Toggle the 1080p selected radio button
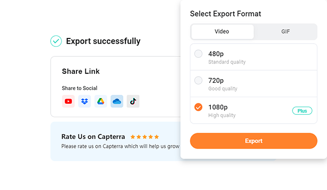Image resolution: width=327 pixels, height=190 pixels. [198, 107]
